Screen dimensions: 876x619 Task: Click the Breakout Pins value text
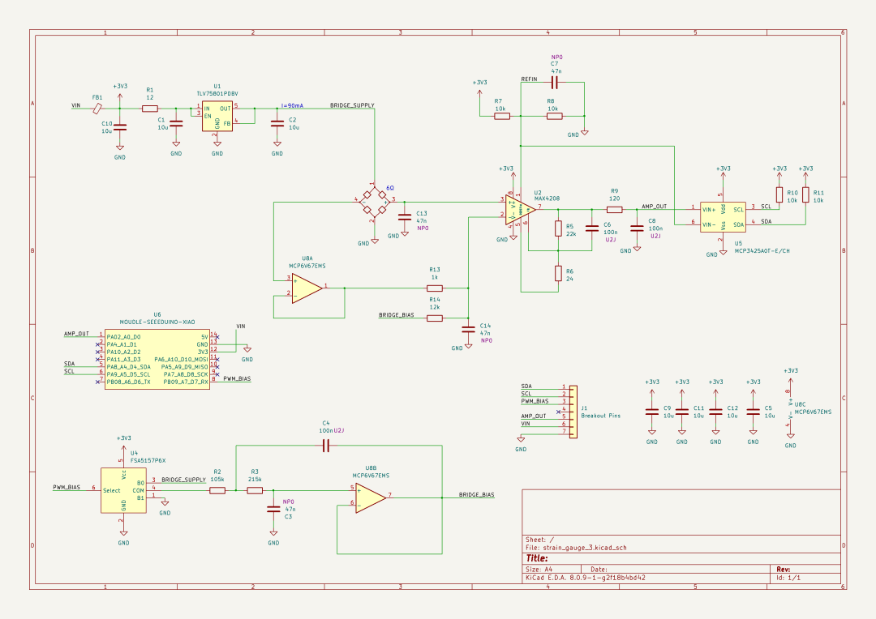click(x=600, y=416)
